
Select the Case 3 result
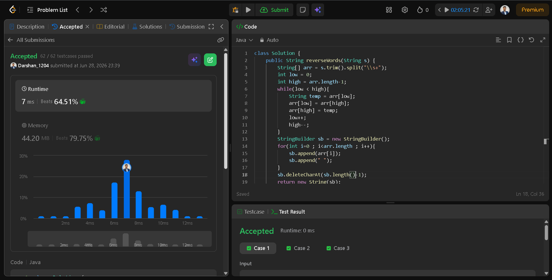[338, 248]
